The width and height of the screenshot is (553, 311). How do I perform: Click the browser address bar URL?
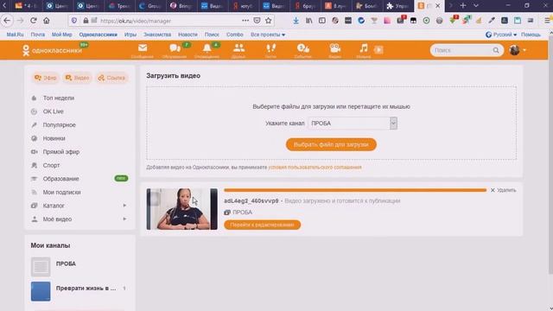pyautogui.click(x=136, y=21)
